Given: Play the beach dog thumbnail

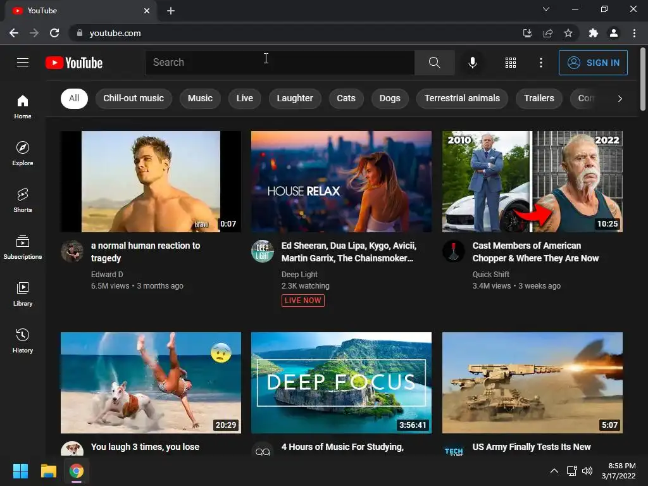Looking at the screenshot, I should [151, 383].
